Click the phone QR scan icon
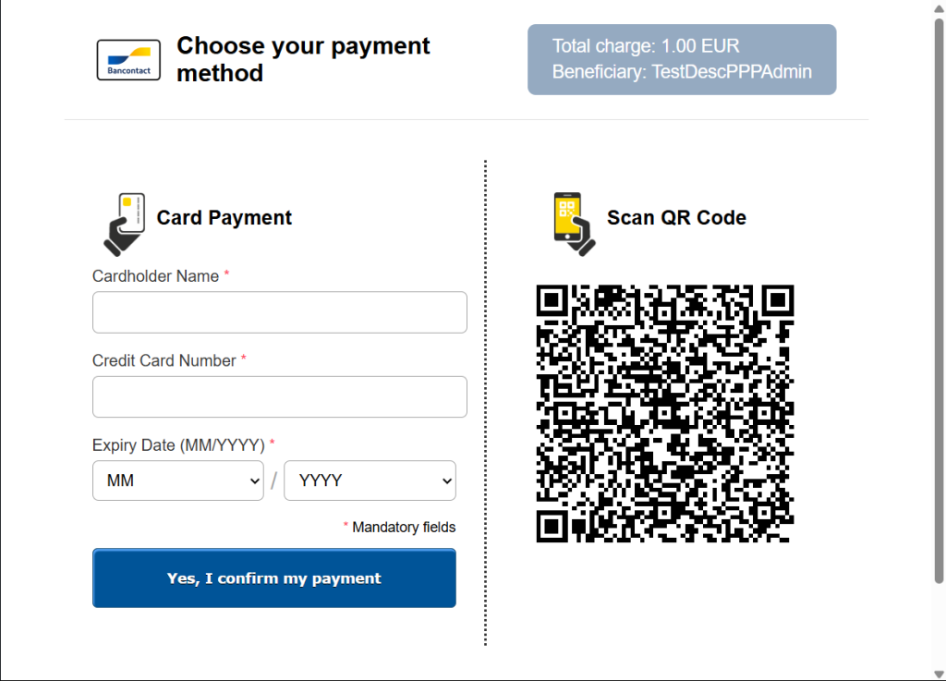 click(574, 223)
